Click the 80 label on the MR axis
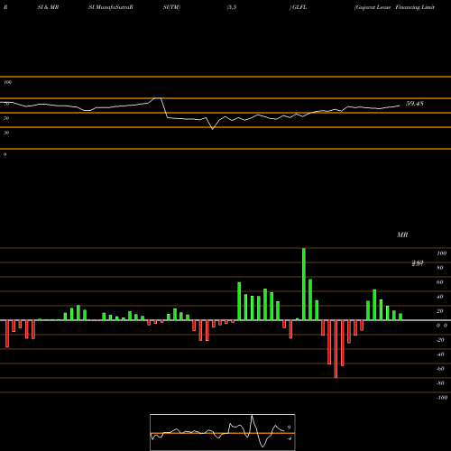This screenshot has height=451, width=451. pyautogui.click(x=440, y=268)
